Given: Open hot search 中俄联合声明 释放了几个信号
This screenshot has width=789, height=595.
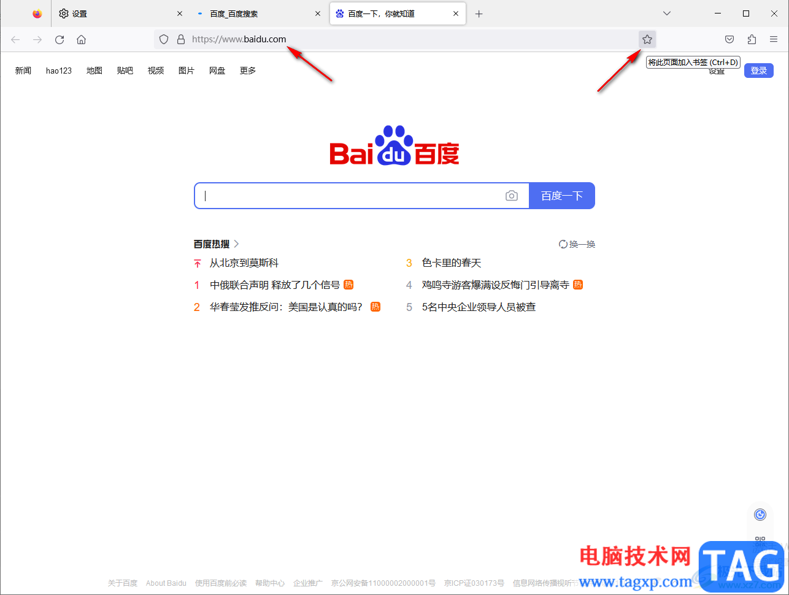Looking at the screenshot, I should coord(275,285).
